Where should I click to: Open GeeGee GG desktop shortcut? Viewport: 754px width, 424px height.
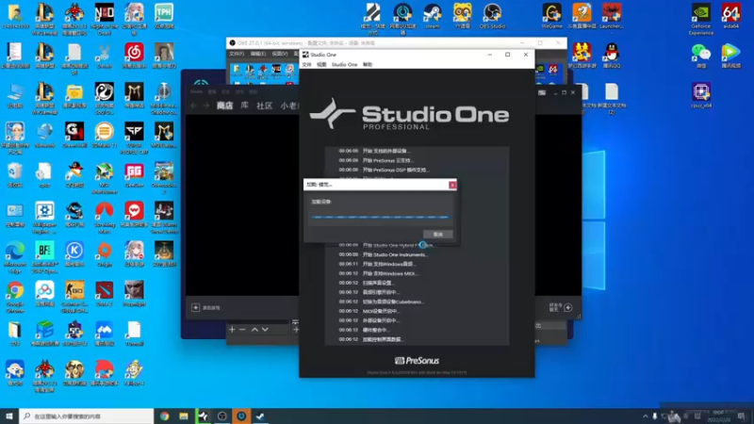[x=134, y=174]
